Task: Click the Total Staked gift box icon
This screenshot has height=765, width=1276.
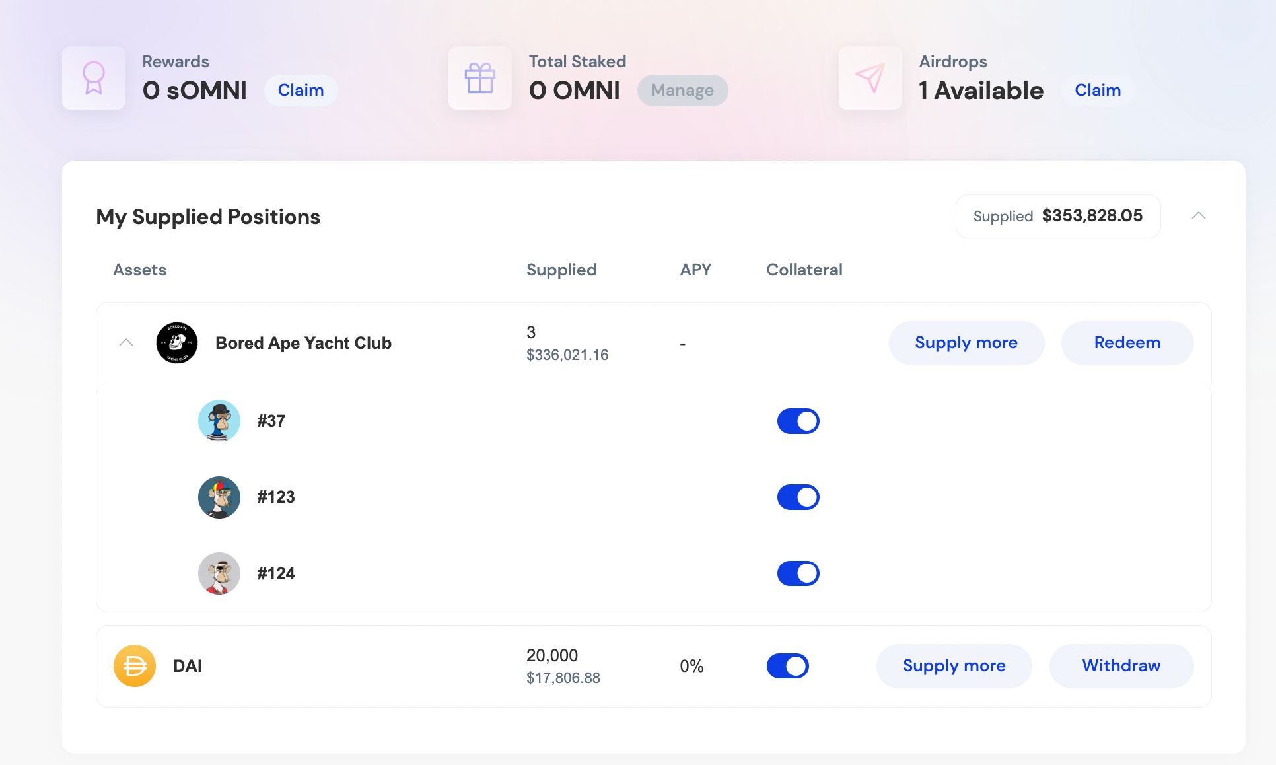Action: click(480, 78)
